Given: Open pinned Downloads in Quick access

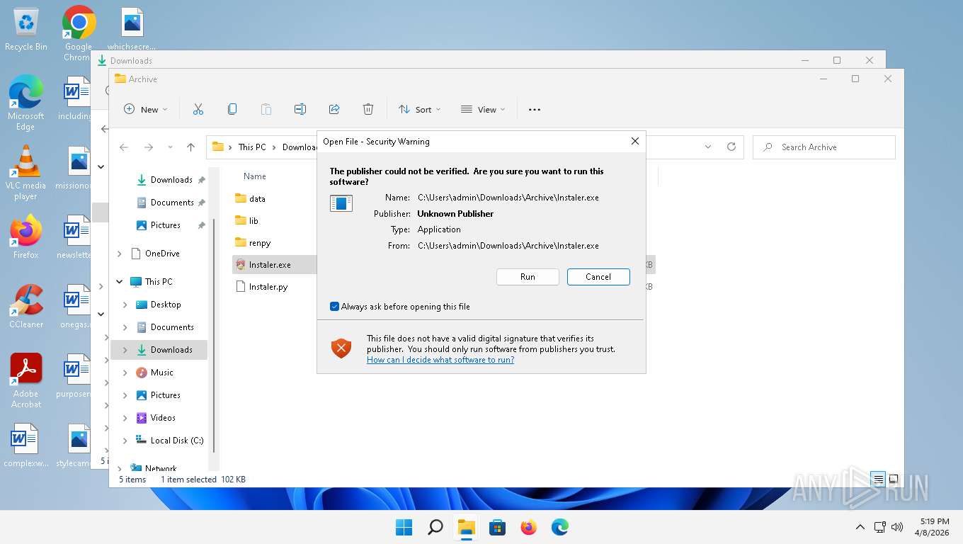Looking at the screenshot, I should [x=171, y=180].
